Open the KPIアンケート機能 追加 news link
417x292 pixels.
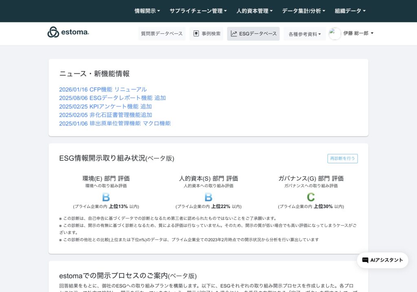105,106
